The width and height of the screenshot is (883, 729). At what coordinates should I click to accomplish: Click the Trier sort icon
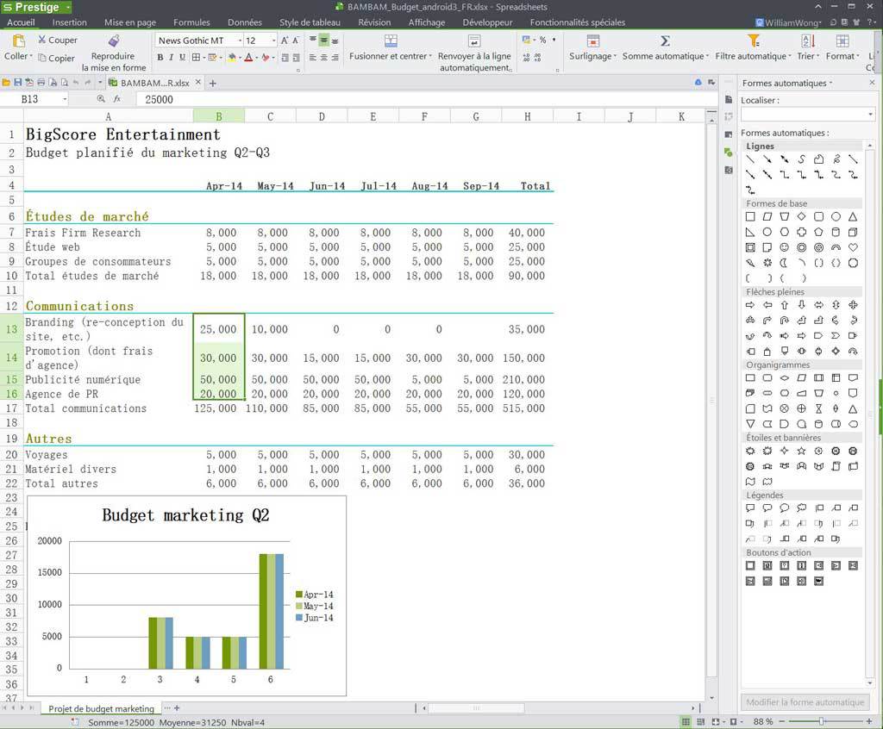[x=808, y=40]
